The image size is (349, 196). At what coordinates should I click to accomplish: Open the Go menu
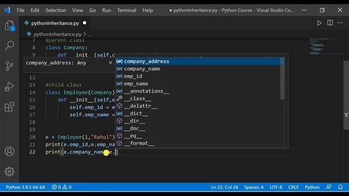pyautogui.click(x=93, y=10)
